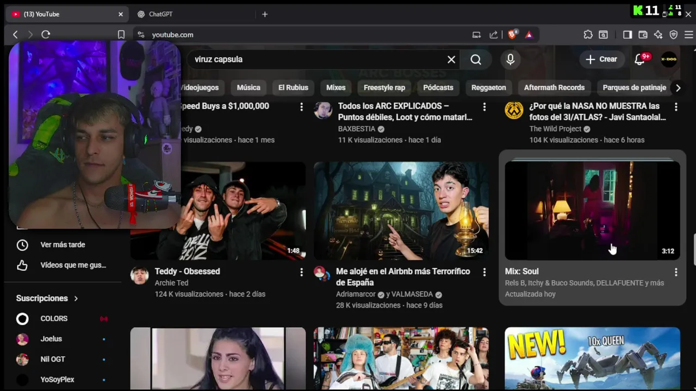Image resolution: width=696 pixels, height=391 pixels.
Task: Open the Leo AI sparkle icon
Action: (x=658, y=35)
